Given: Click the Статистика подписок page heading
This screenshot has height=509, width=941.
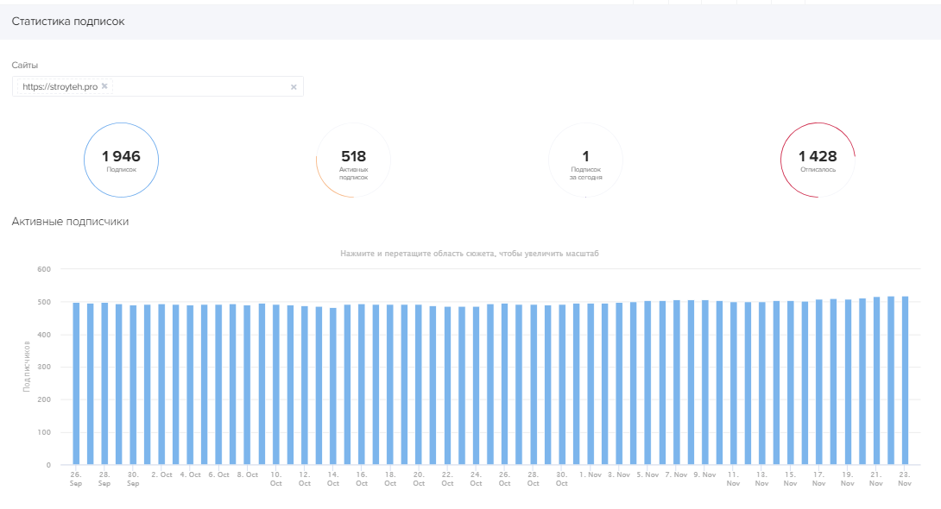Looking at the screenshot, I should point(68,22).
